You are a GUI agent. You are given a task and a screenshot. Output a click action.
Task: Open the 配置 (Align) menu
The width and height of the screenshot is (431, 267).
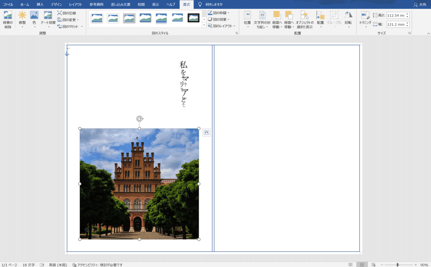point(320,20)
